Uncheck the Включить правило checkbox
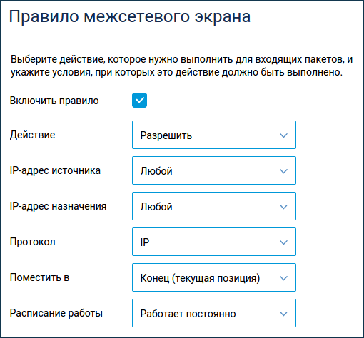Image resolution: width=364 pixels, height=338 pixels. point(139,101)
